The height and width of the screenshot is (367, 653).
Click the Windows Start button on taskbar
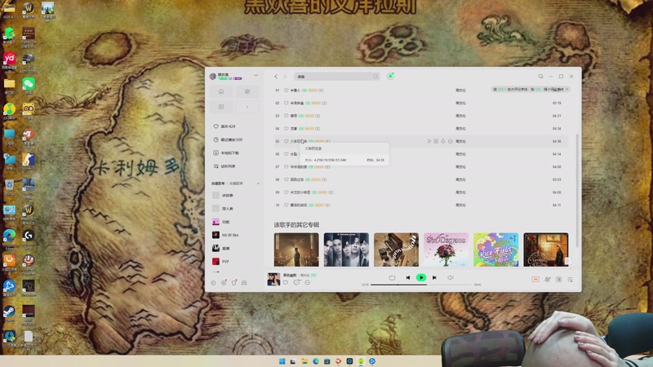point(282,361)
